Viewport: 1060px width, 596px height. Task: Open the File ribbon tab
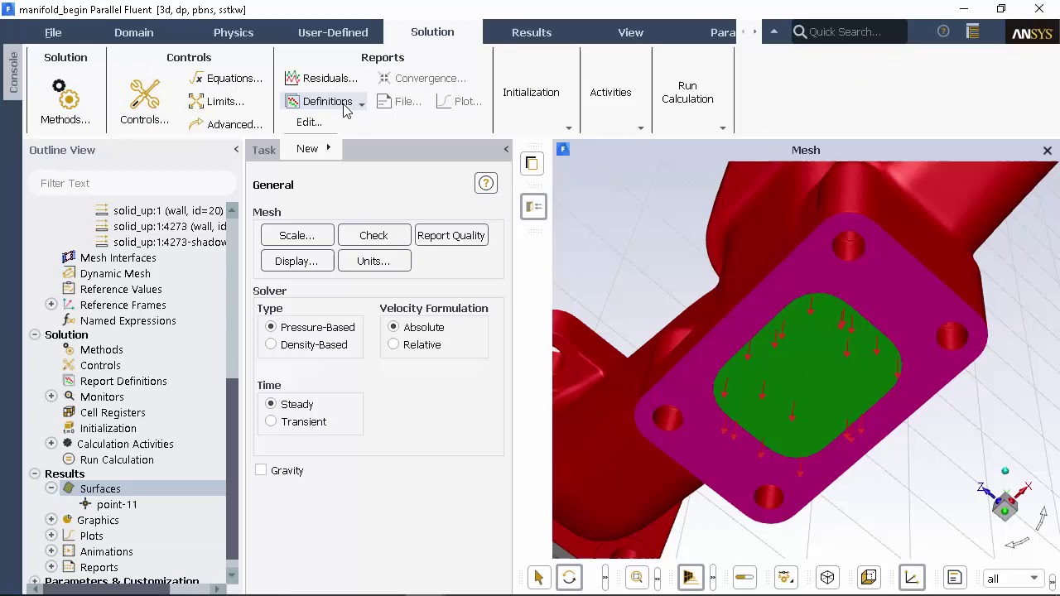coord(53,32)
